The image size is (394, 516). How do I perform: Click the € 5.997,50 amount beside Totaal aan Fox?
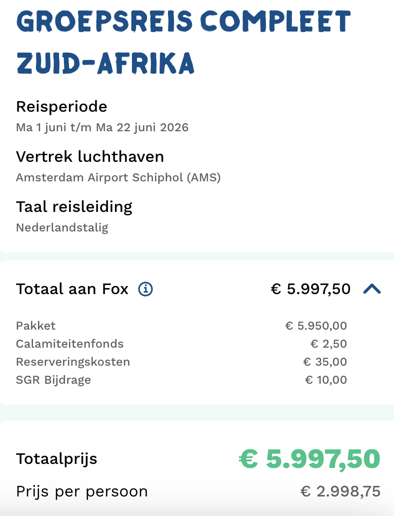(311, 289)
